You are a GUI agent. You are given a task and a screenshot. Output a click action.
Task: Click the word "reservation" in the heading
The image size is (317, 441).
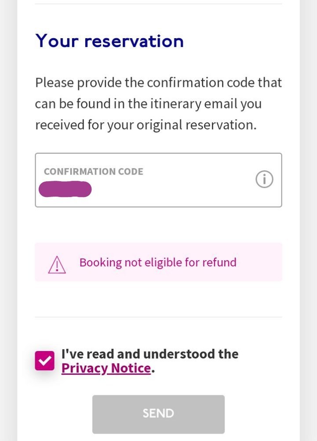134,41
